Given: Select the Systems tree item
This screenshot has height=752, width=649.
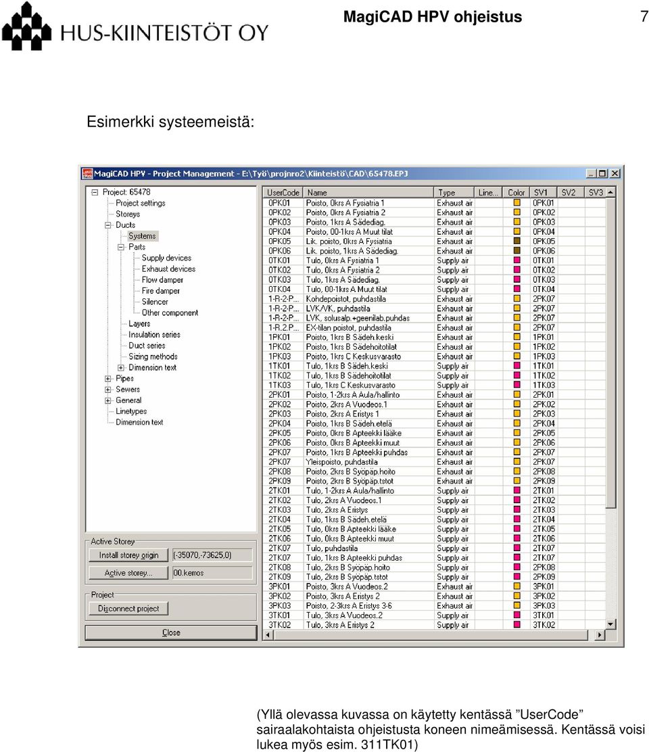Looking at the screenshot, I should [142, 236].
